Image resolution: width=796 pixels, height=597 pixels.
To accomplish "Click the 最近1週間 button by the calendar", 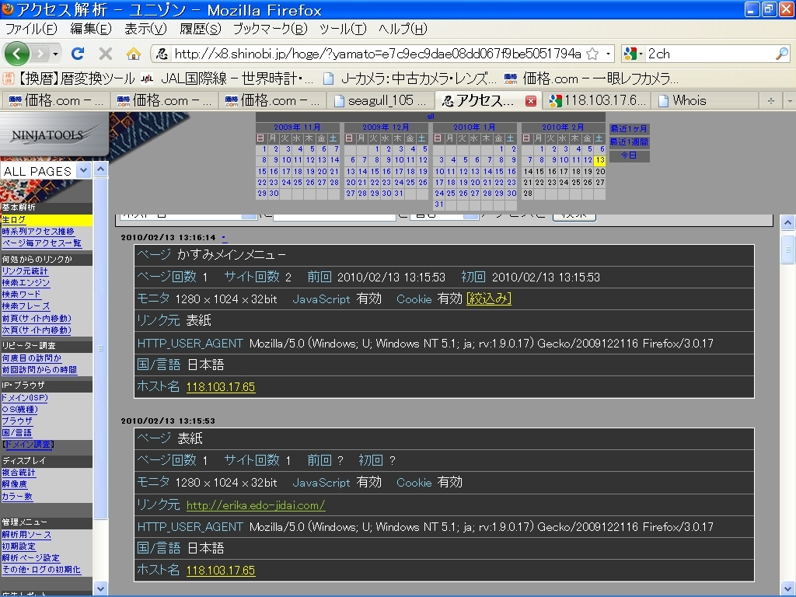I will [x=629, y=142].
